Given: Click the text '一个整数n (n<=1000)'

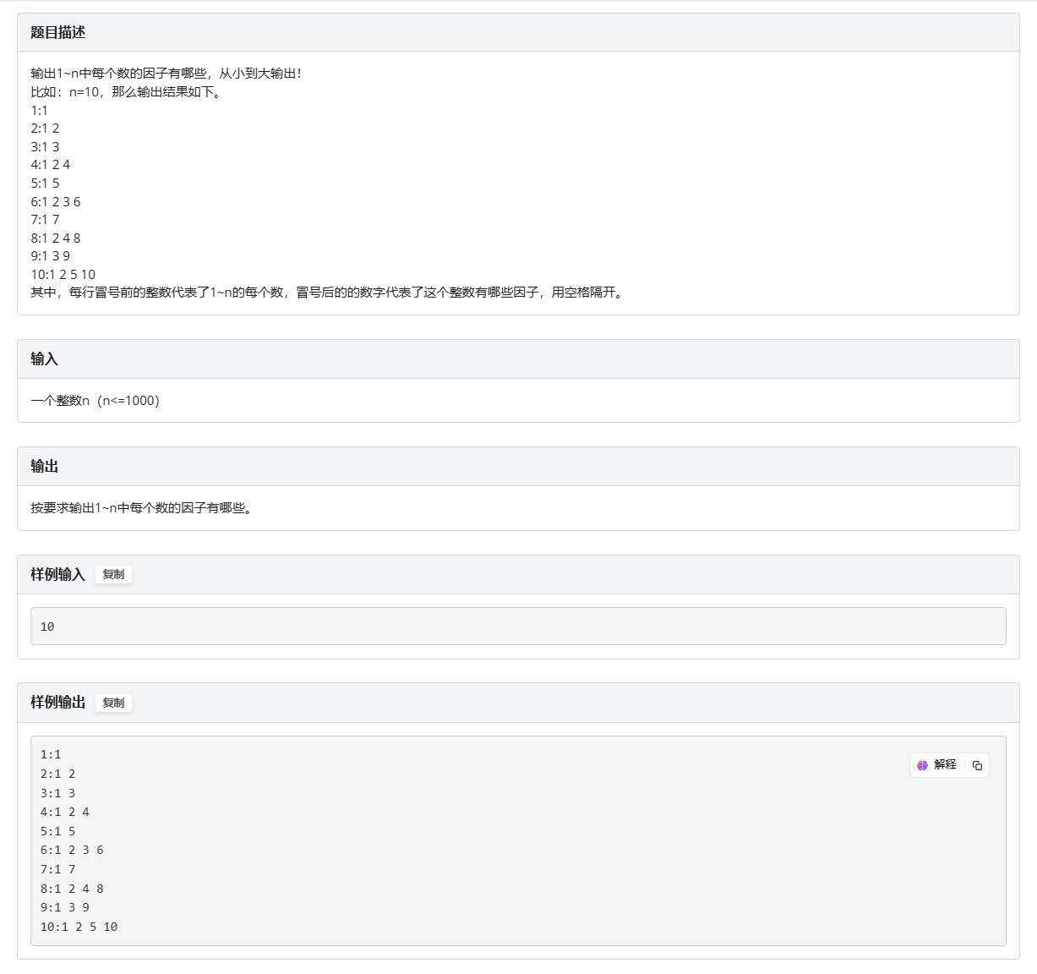Looking at the screenshot, I should click(95, 401).
